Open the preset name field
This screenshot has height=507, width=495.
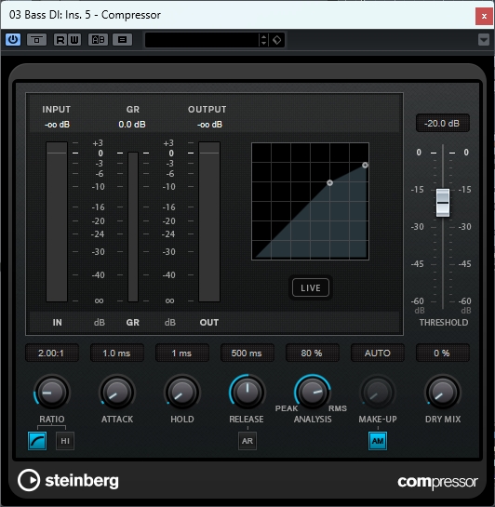point(202,40)
